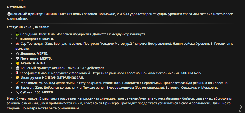Click the carrot emoji next to Морковия
245x113 pixels.
coord(17,83)
